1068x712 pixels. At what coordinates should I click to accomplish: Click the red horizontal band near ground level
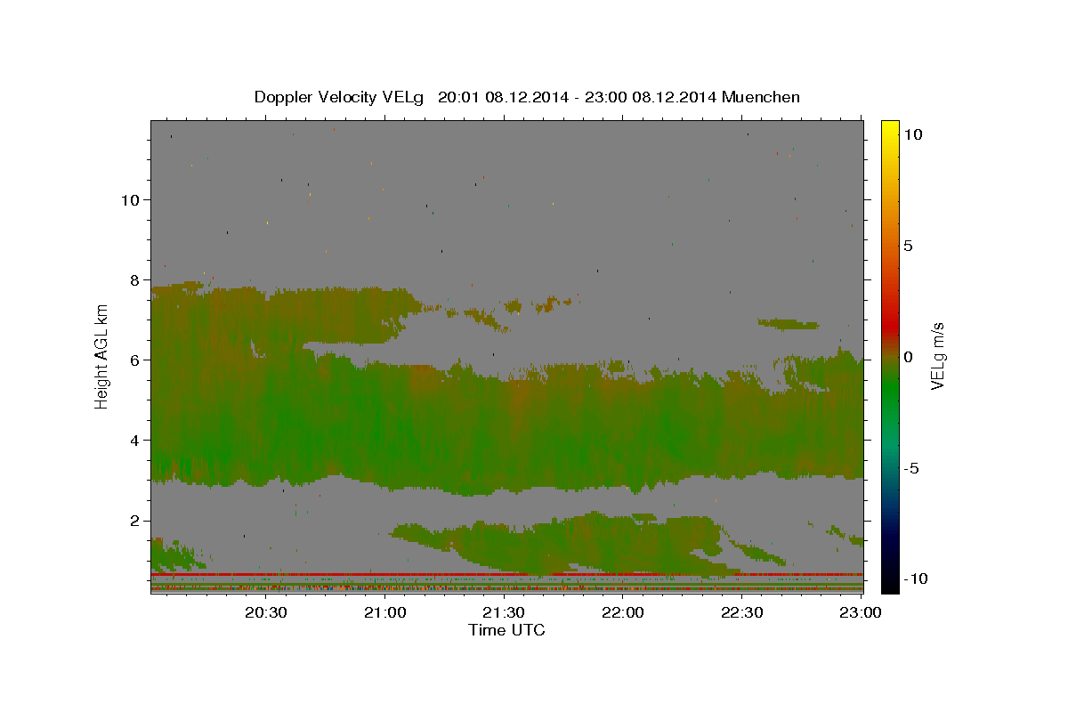click(506, 575)
